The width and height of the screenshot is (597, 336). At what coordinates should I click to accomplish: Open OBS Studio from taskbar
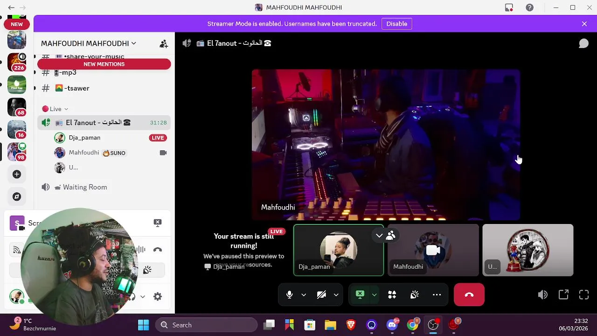point(433,325)
